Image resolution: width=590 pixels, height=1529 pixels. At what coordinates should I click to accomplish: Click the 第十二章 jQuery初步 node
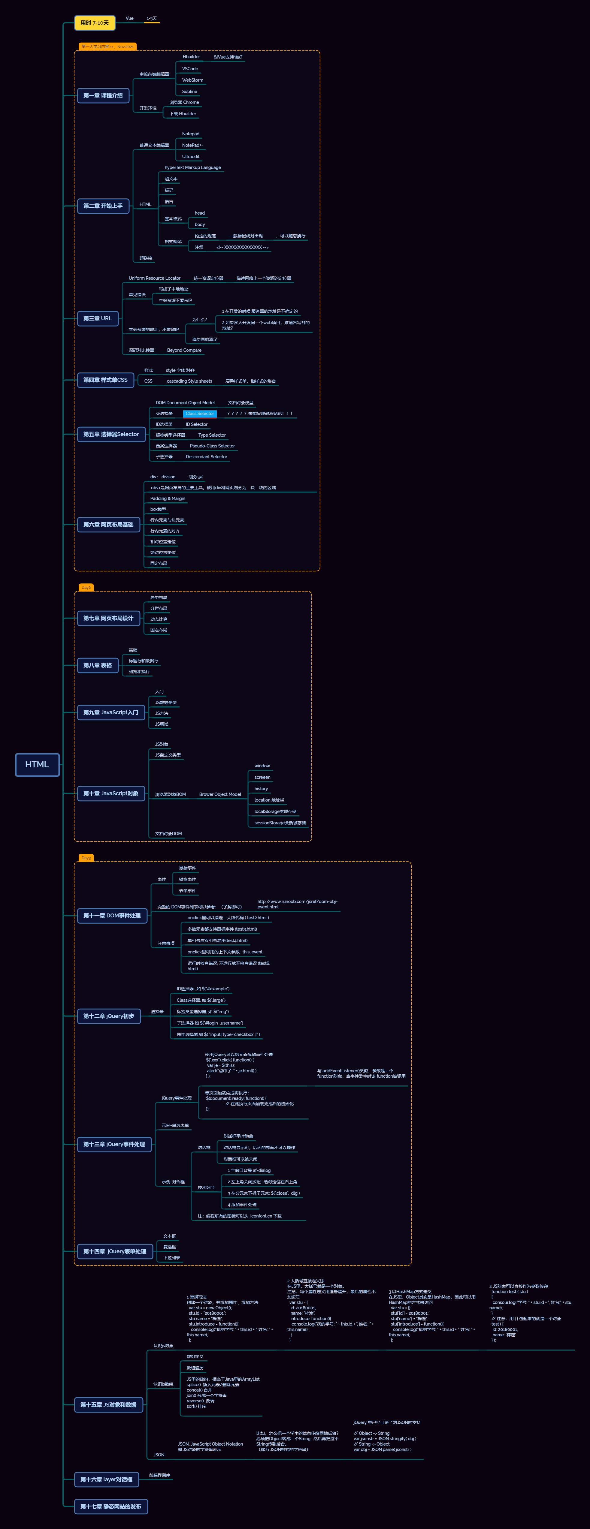109,1016
